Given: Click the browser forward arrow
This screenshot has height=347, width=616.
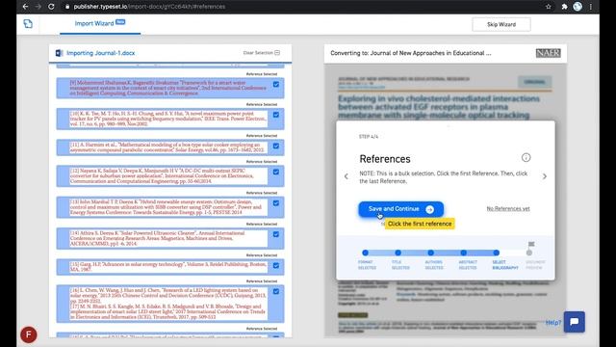Looking at the screenshot, I should [38, 7].
